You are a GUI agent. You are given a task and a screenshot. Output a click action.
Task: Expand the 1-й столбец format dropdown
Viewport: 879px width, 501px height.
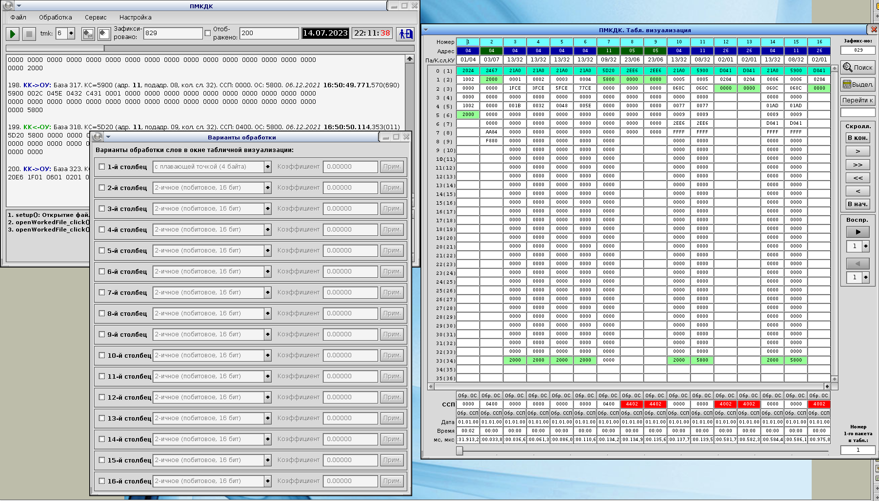coord(268,167)
